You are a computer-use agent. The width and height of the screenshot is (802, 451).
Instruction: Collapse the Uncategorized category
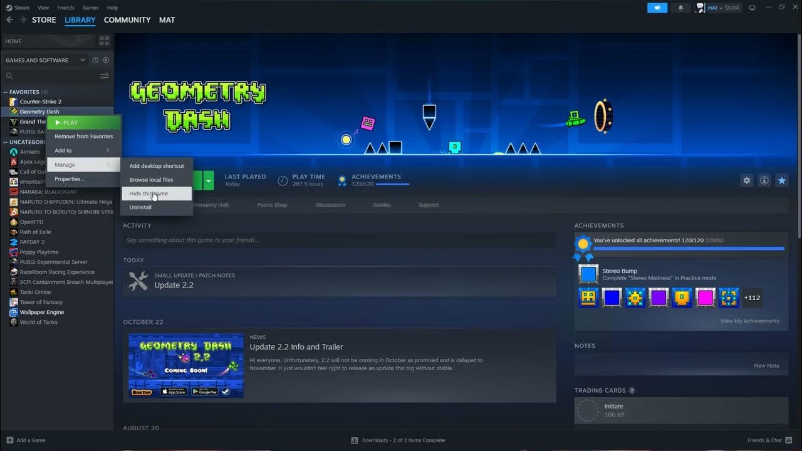coord(6,142)
